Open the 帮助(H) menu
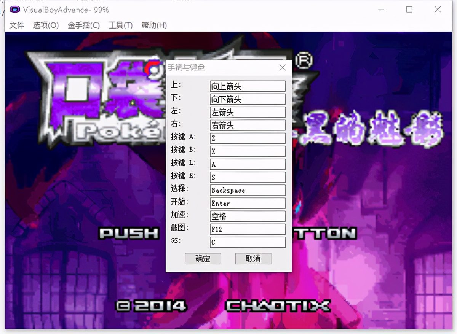Viewport: 457px width, 334px height. [154, 25]
